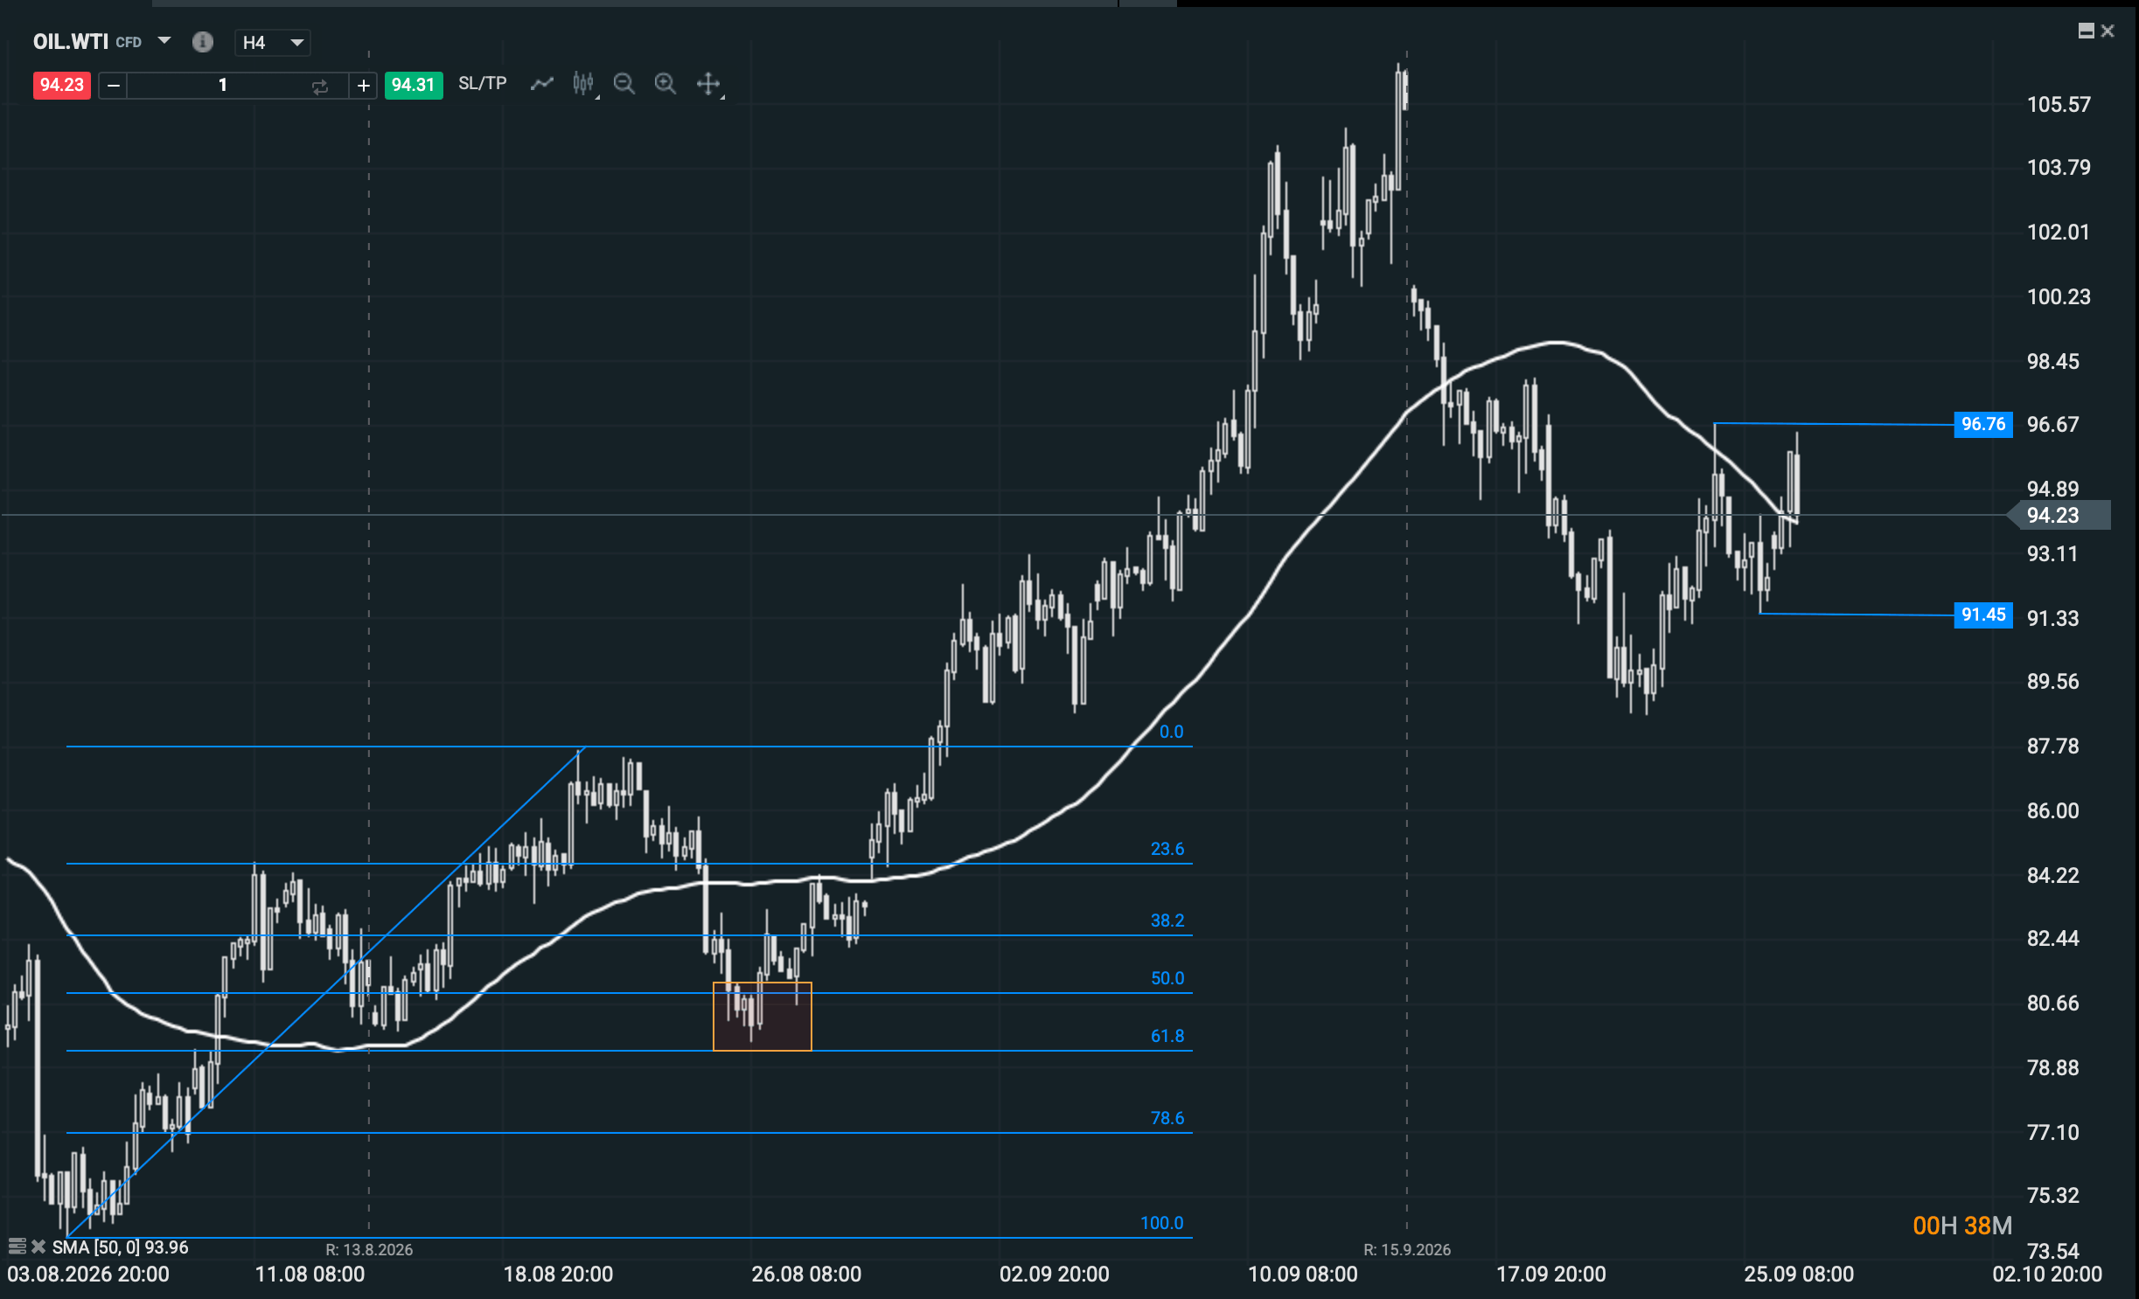The height and width of the screenshot is (1299, 2139).
Task: Increase trade volume with plus button
Action: click(363, 86)
